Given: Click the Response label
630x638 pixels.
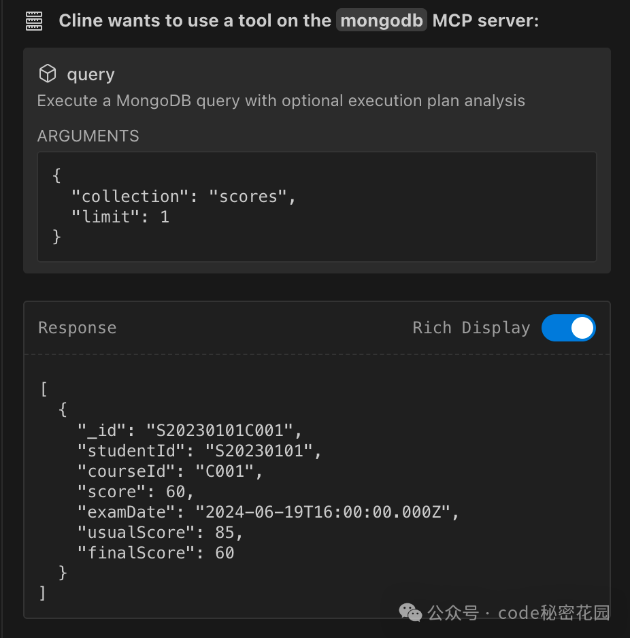Looking at the screenshot, I should (78, 328).
